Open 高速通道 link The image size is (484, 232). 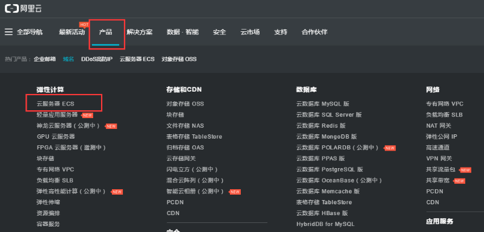(438, 148)
